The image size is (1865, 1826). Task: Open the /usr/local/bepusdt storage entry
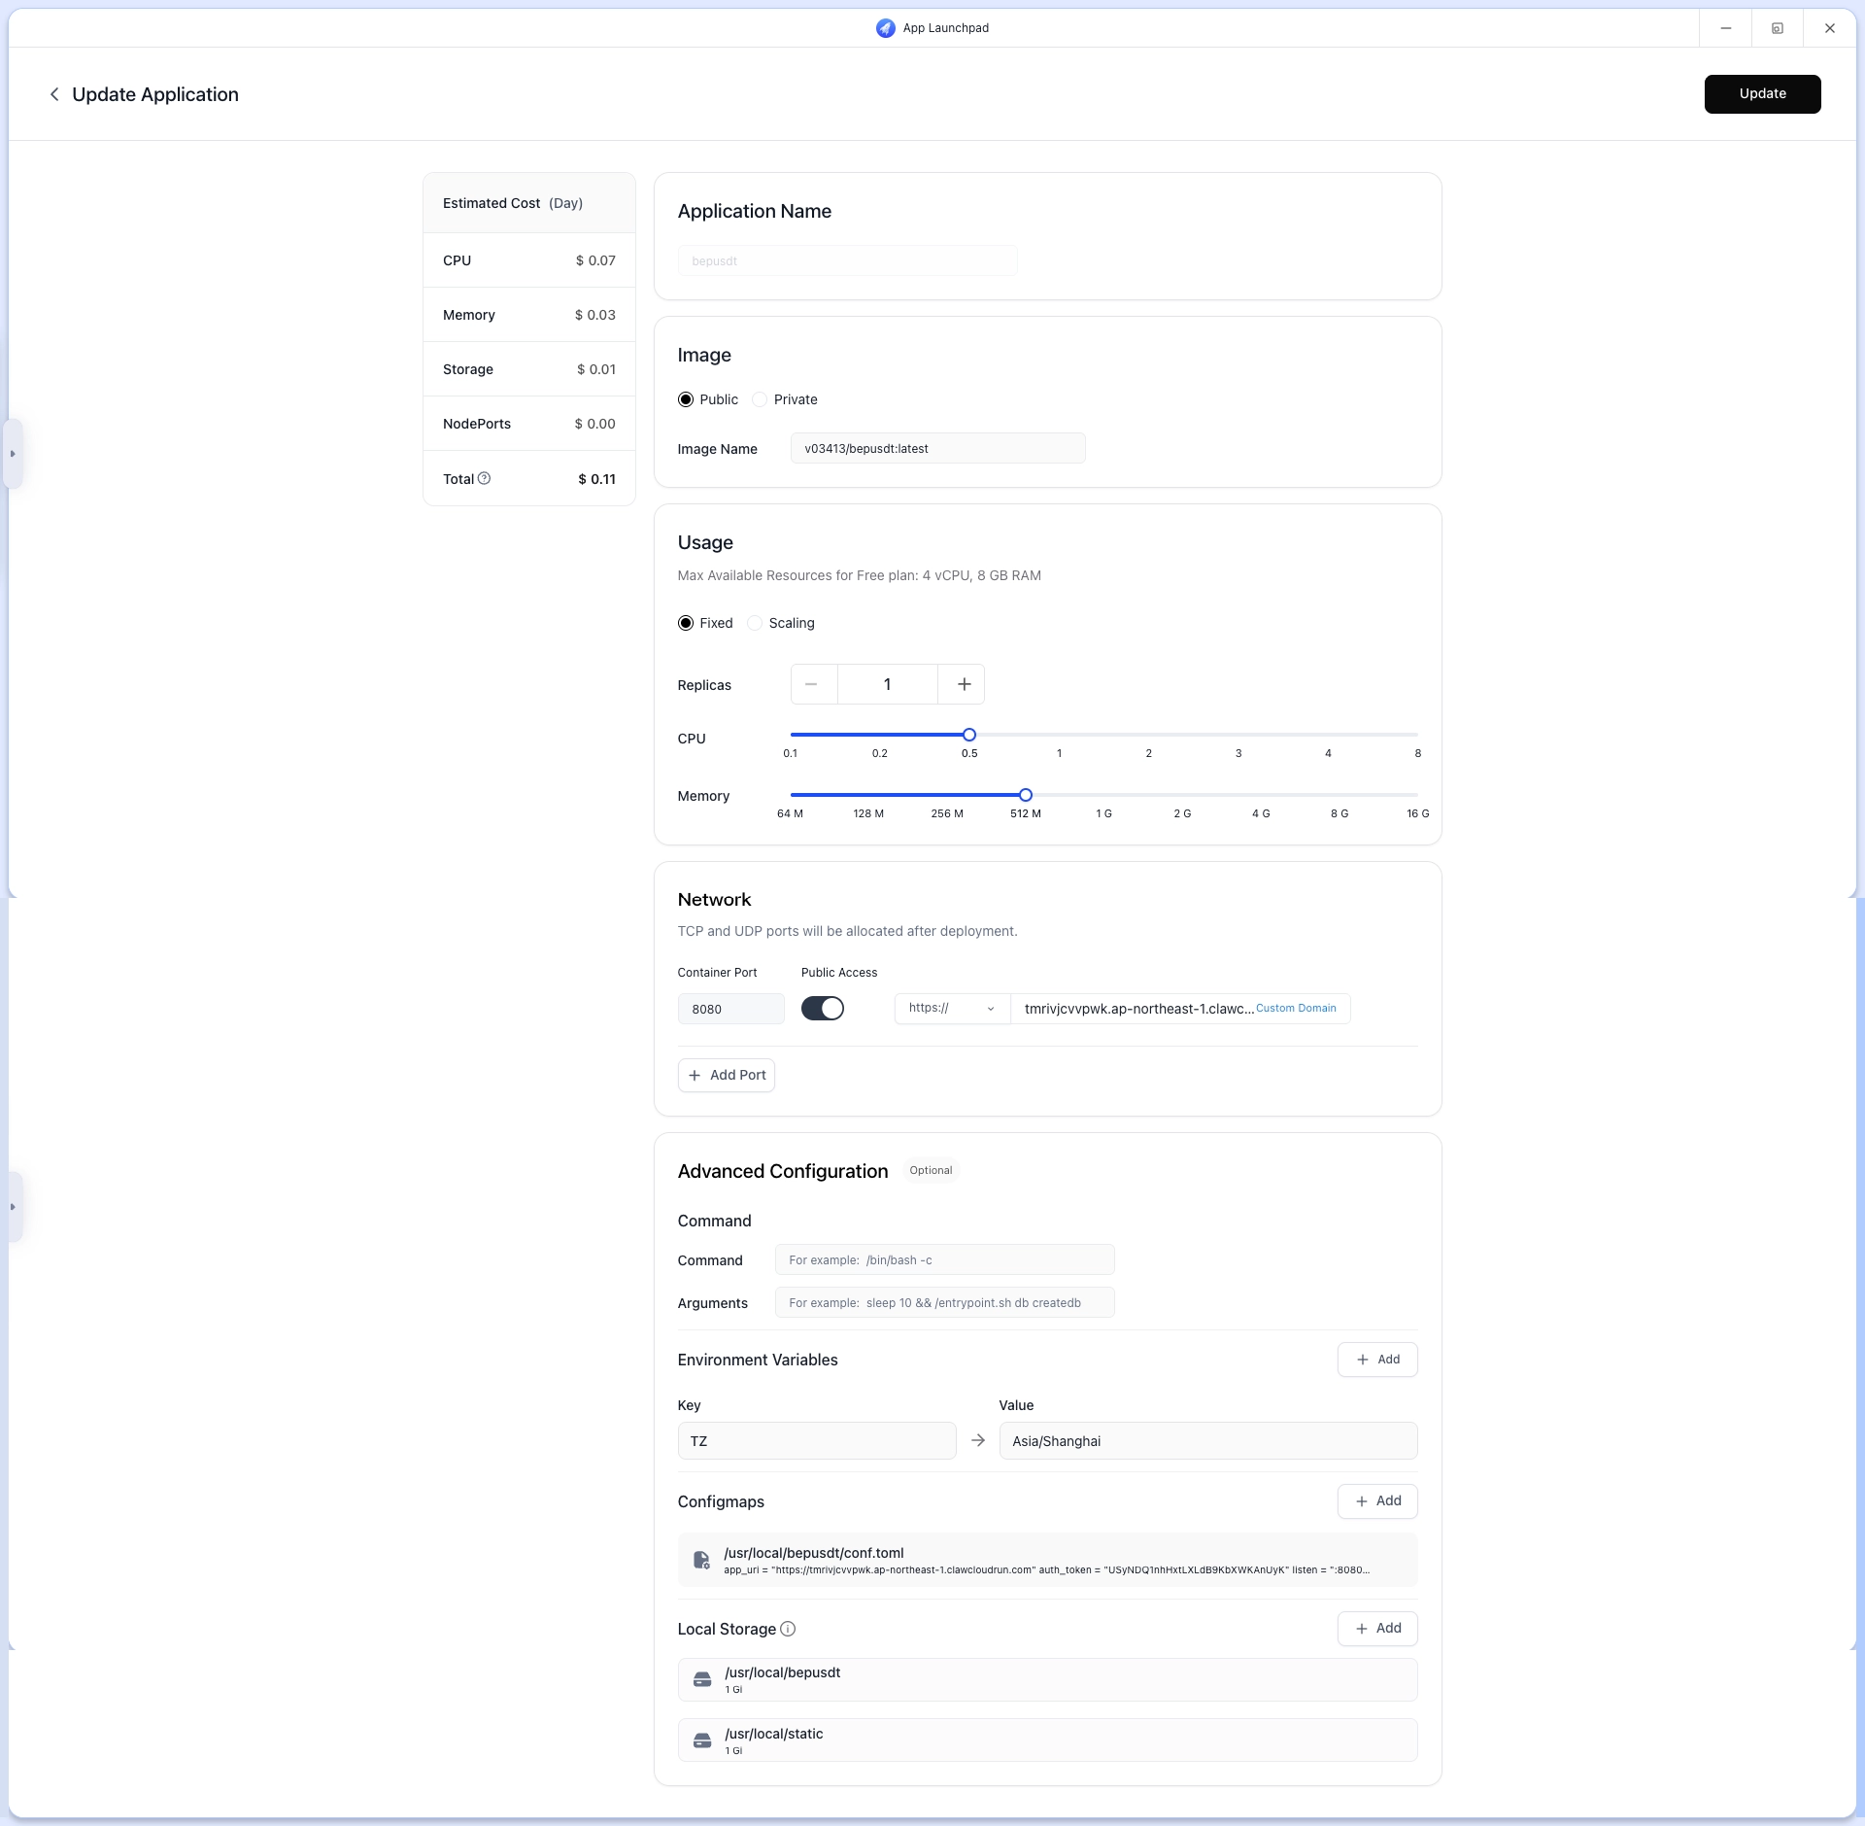click(x=1048, y=1679)
